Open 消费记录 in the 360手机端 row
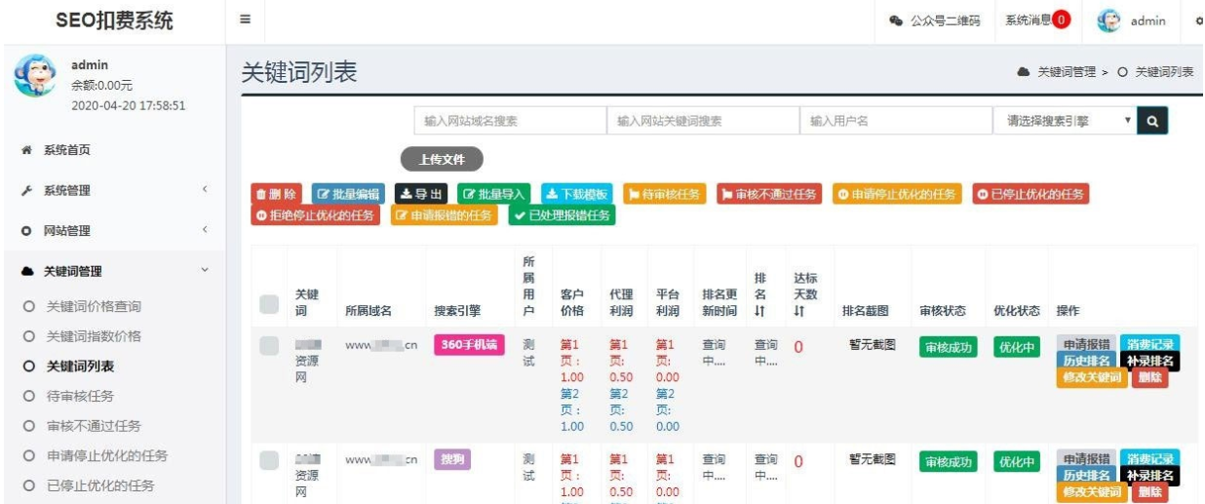The height and width of the screenshot is (504, 1205). tap(1149, 344)
